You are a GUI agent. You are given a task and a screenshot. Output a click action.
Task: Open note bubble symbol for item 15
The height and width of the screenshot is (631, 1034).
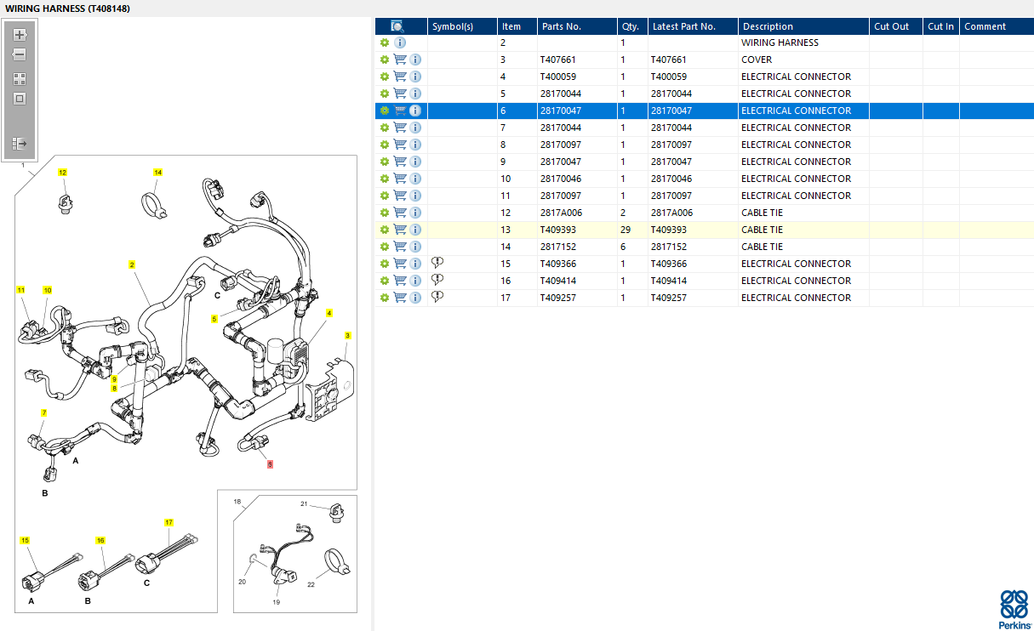(x=437, y=263)
